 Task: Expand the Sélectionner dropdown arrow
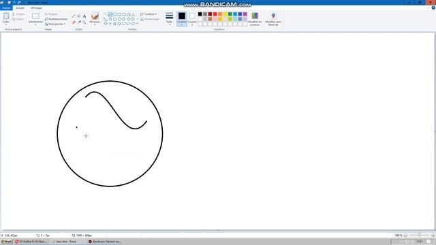pyautogui.click(x=35, y=24)
